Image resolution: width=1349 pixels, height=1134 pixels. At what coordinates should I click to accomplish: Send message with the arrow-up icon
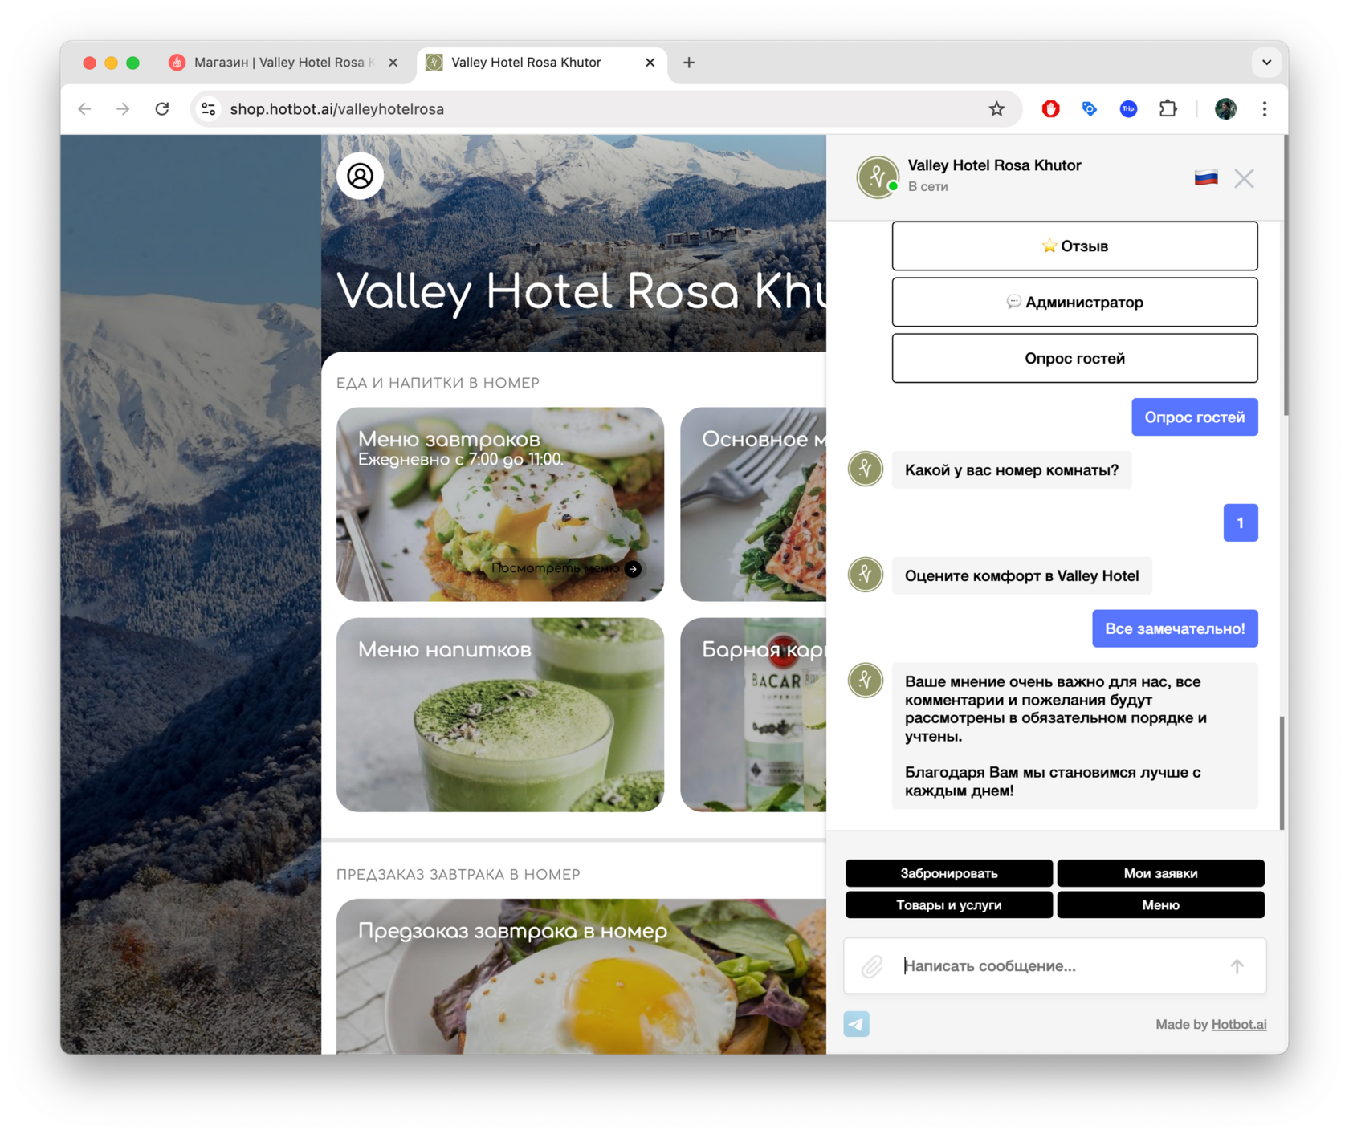(x=1237, y=966)
